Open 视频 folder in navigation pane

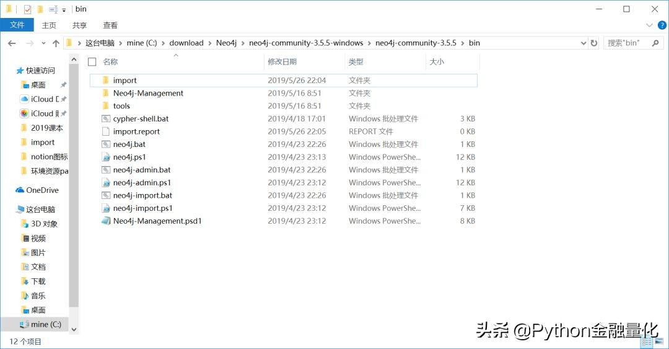pyautogui.click(x=33, y=239)
